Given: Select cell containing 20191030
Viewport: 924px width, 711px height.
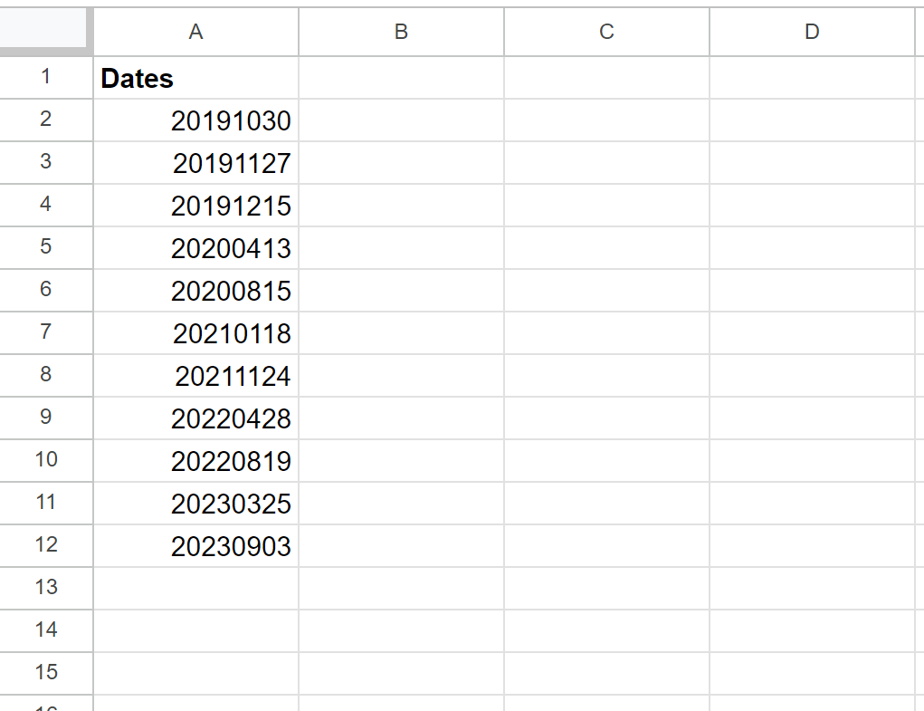Looking at the screenshot, I should pos(195,120).
